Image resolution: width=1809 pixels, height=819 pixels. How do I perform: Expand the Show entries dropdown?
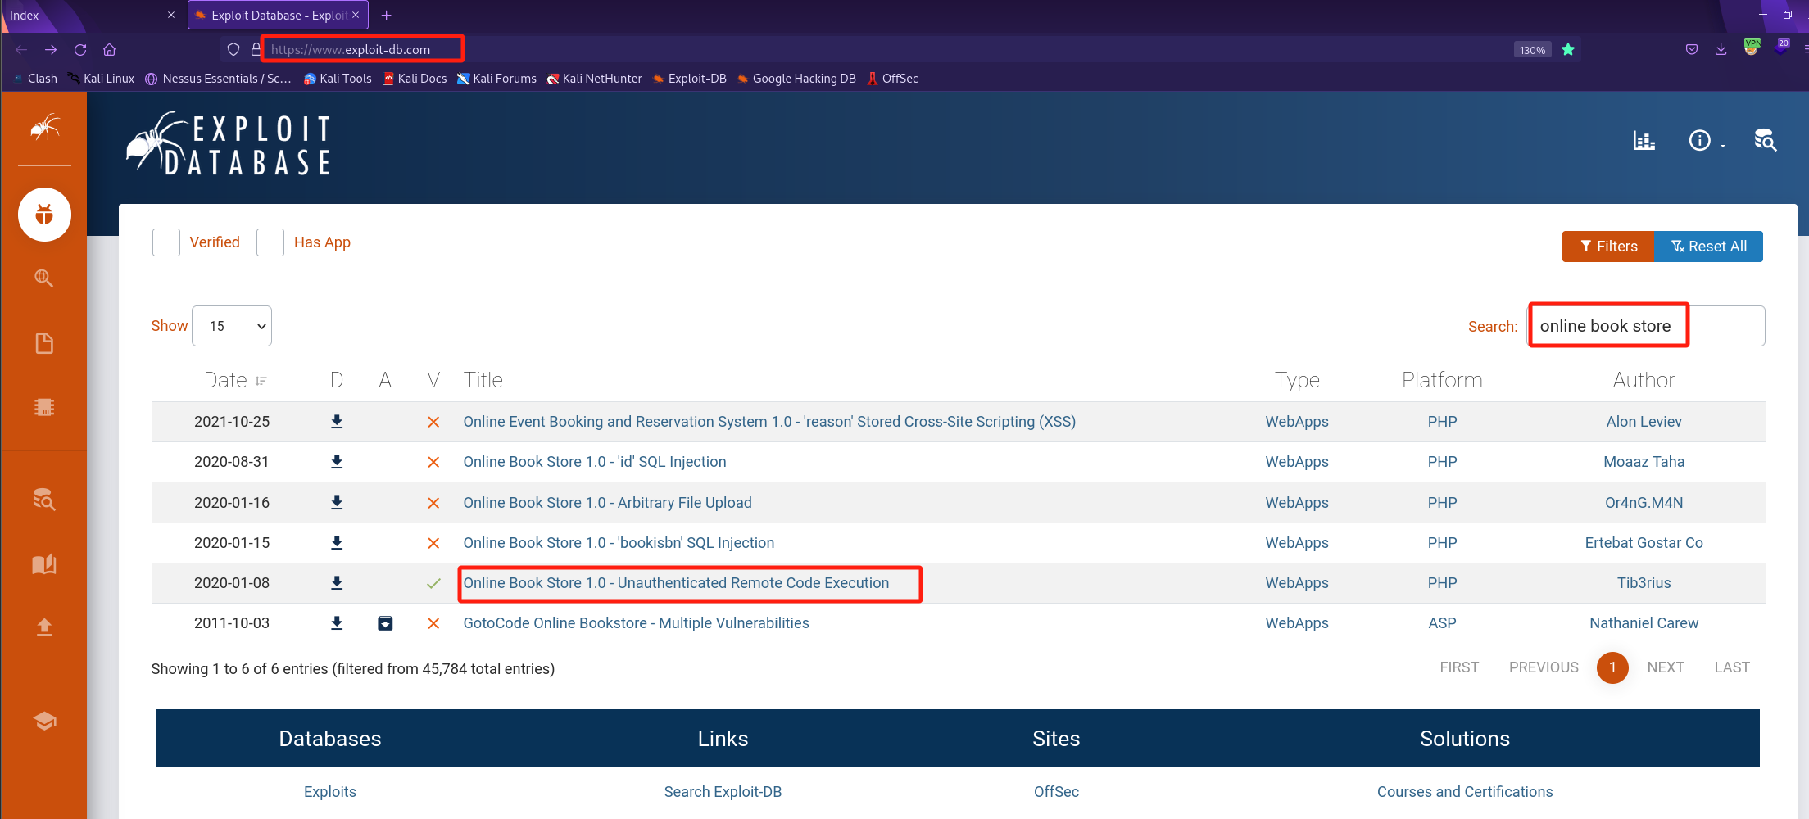(x=232, y=326)
